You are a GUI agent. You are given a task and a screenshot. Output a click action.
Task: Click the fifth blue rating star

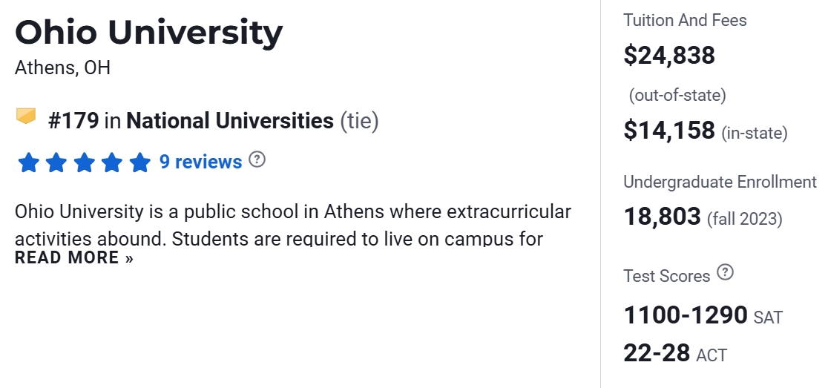tap(139, 162)
